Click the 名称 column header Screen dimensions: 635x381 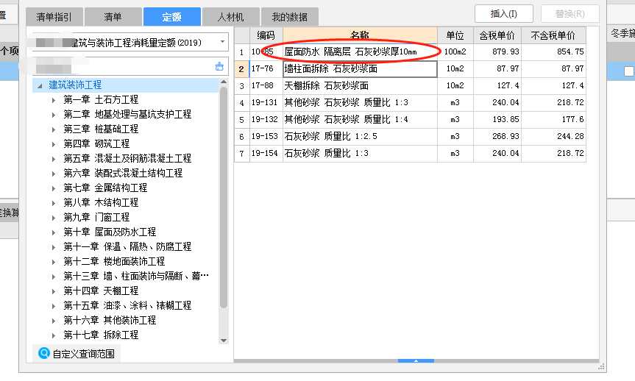point(360,35)
